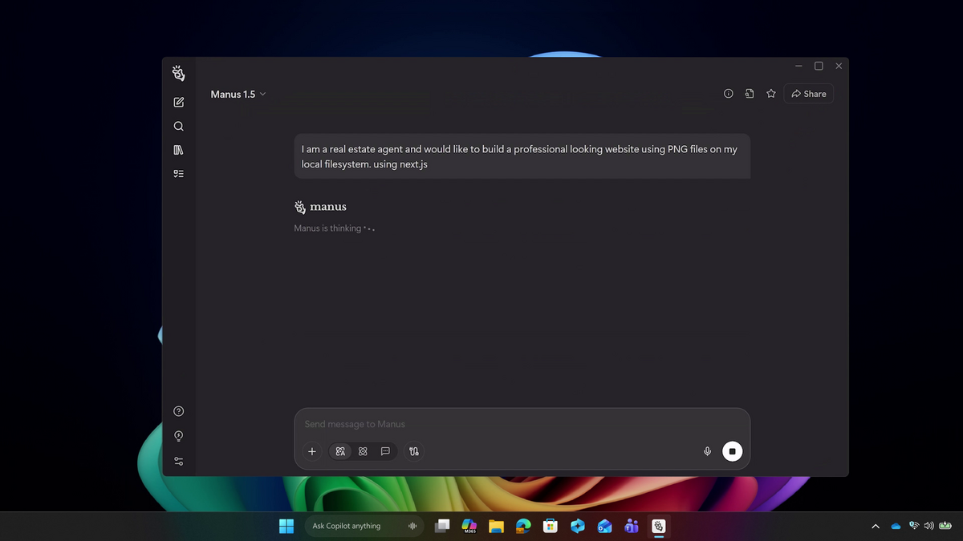
Task: Click the battery status tray icon
Action: tap(945, 526)
